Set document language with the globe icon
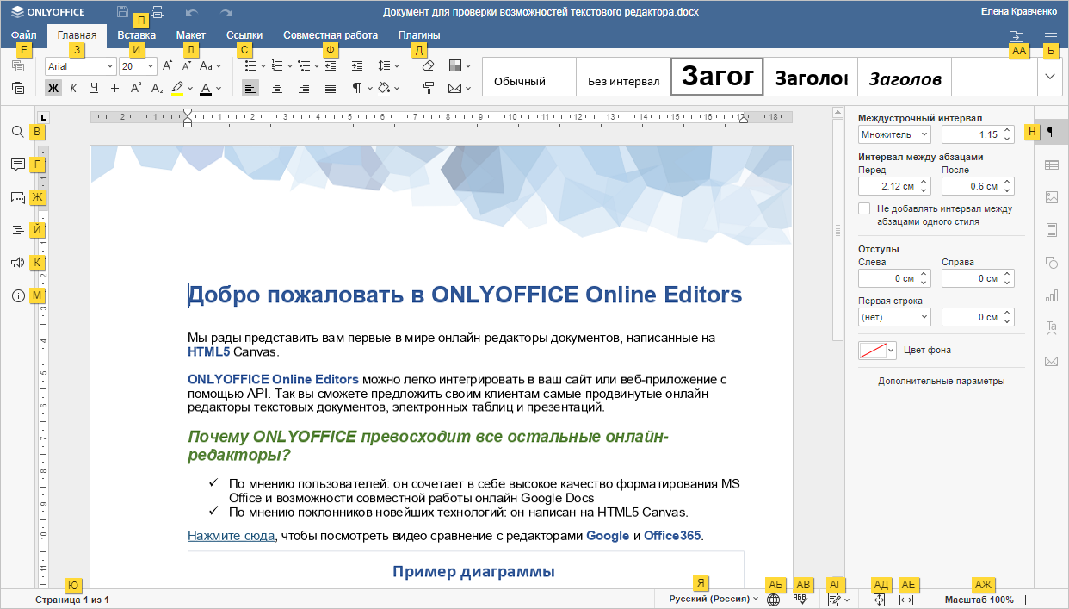 pos(774,600)
